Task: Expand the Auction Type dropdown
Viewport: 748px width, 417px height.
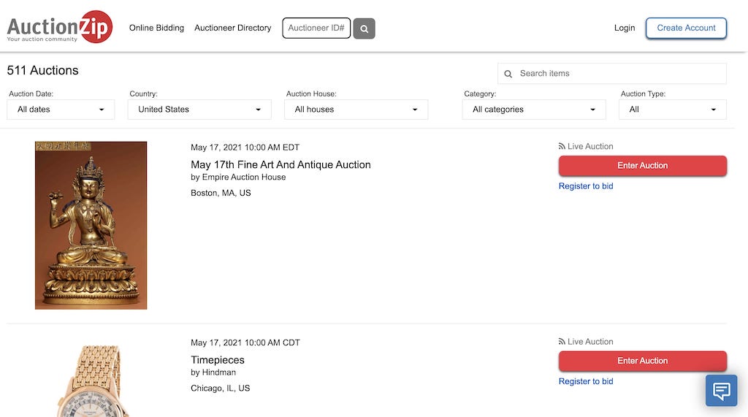Action: tap(673, 110)
